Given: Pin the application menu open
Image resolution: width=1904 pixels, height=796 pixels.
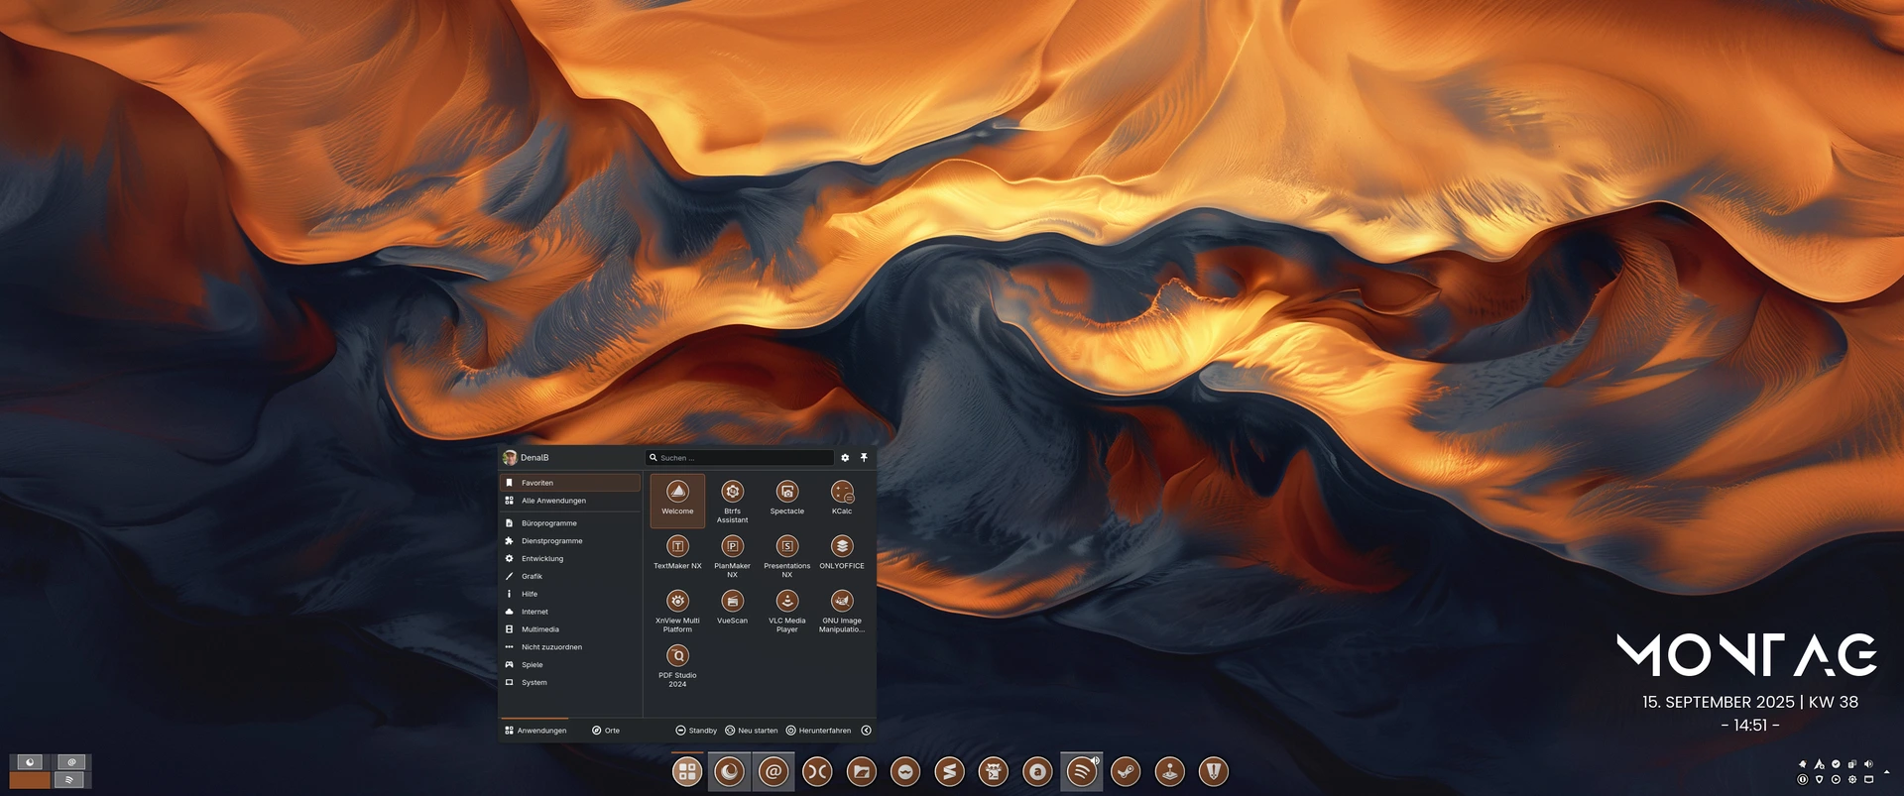Looking at the screenshot, I should click(x=864, y=458).
